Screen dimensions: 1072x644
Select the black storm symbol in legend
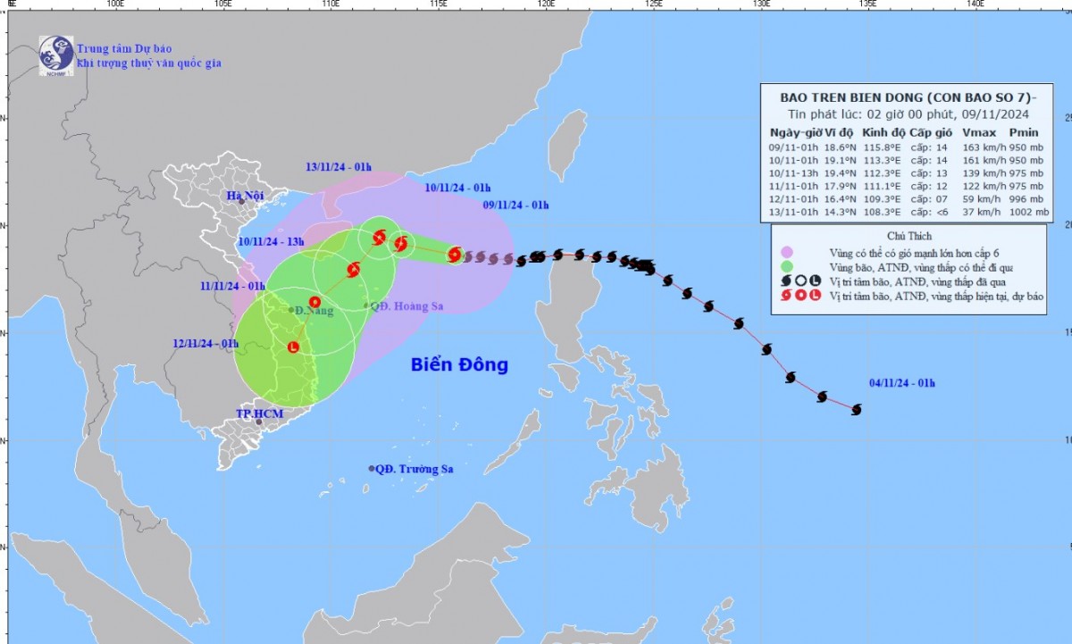[x=785, y=280]
